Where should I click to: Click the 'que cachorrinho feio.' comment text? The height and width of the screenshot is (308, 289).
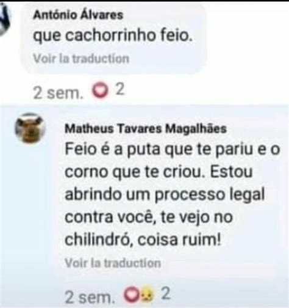[x=113, y=36]
